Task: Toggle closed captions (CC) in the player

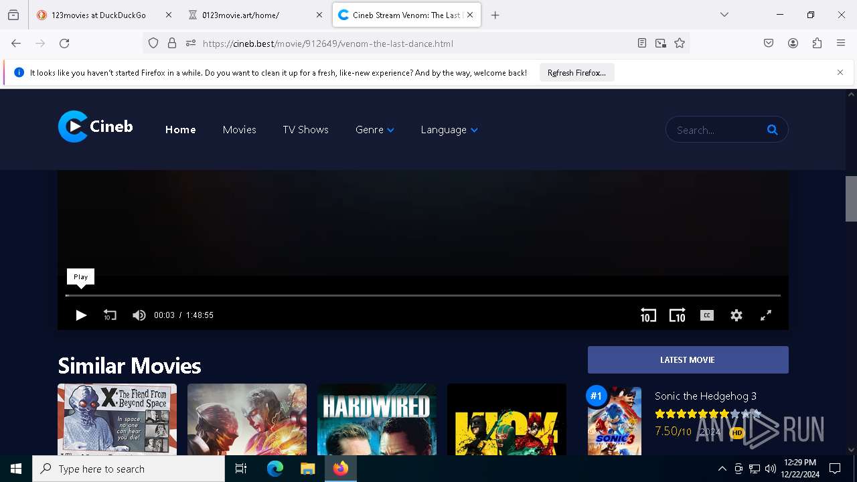Action: coord(707,315)
